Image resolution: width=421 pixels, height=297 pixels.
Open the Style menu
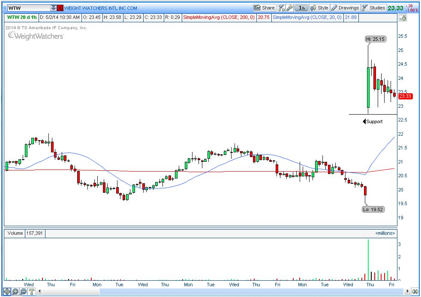(x=319, y=8)
